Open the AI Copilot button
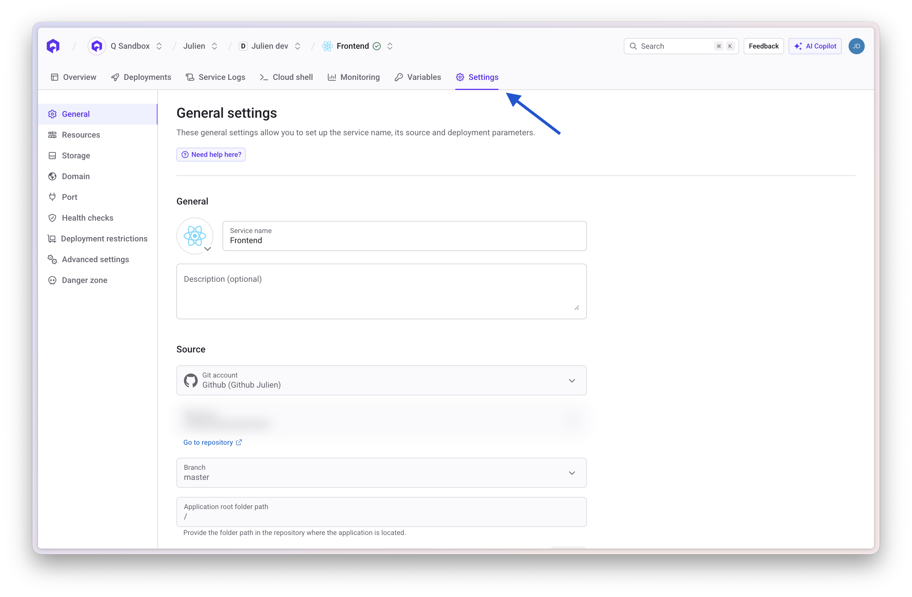The image size is (912, 597). click(x=815, y=46)
